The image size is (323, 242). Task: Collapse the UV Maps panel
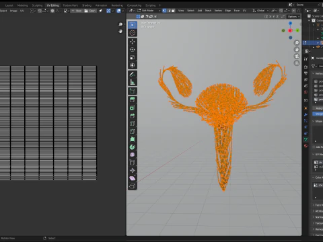pos(314,155)
